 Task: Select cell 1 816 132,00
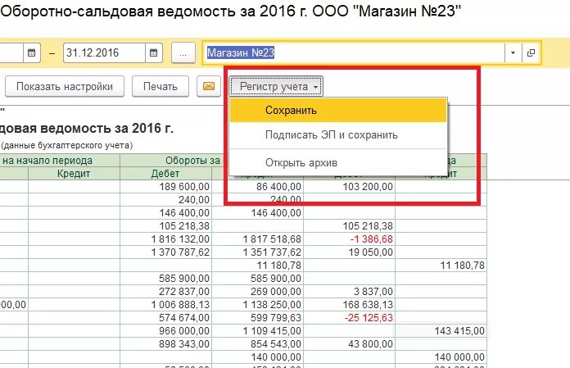[165, 239]
